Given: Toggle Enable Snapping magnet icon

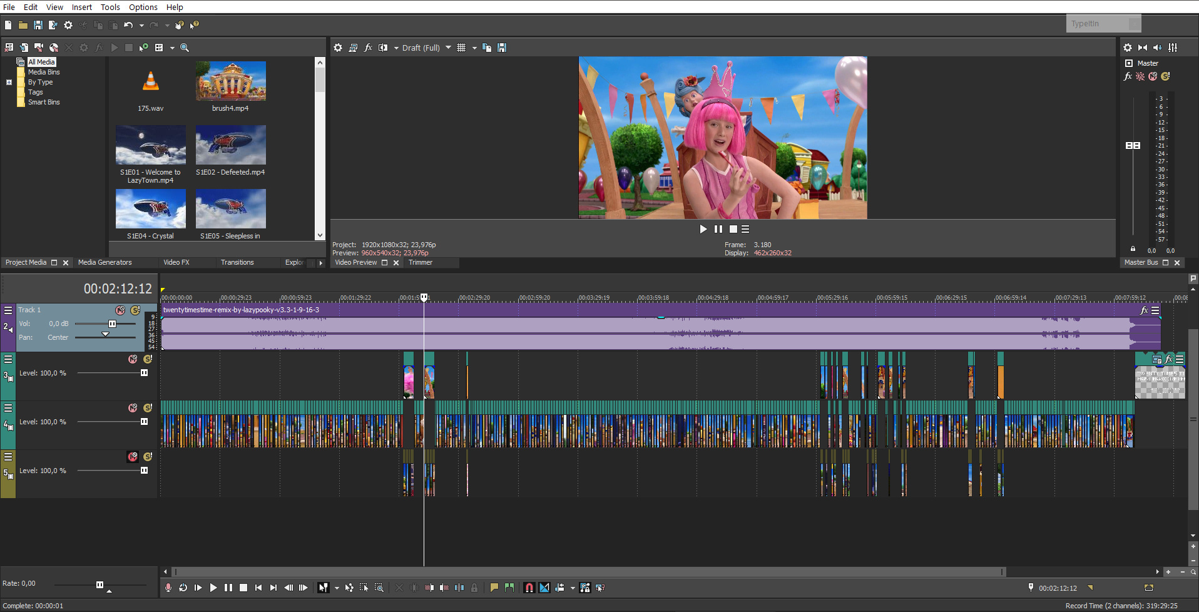Looking at the screenshot, I should click(x=529, y=588).
